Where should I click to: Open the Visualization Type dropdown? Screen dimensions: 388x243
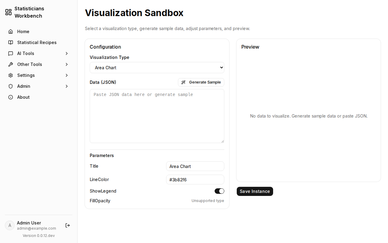(157, 68)
